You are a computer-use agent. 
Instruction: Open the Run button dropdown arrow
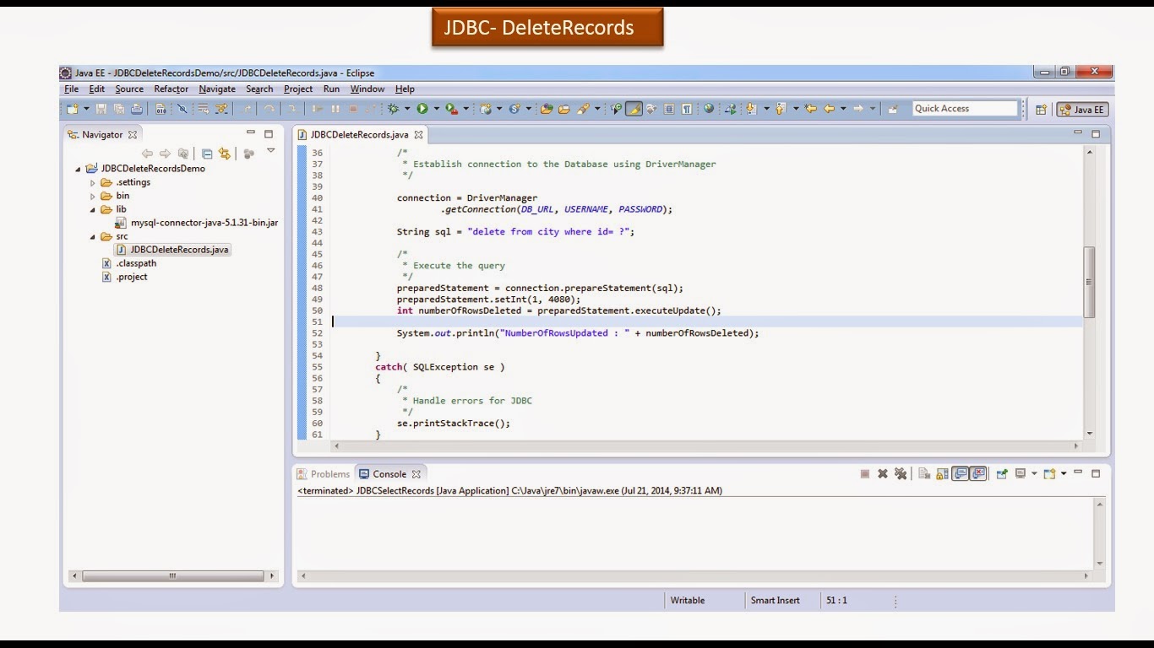coord(437,109)
